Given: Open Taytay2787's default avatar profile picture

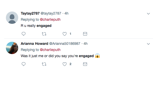Looking at the screenshot, I should pos(12,18).
